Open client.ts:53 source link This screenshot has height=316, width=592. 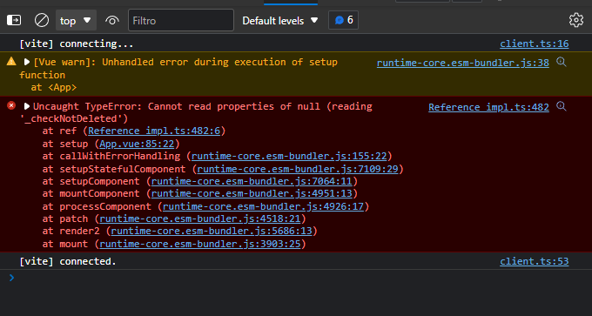(535, 261)
